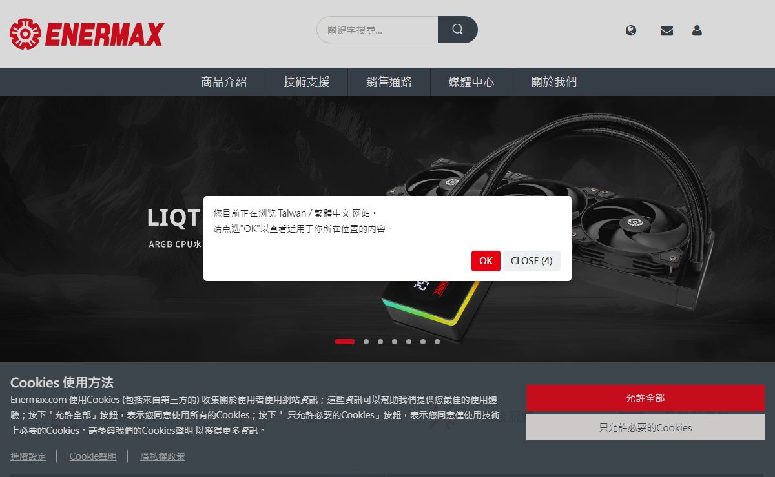Open the 隱私權政策 link
775x477 pixels.
(x=163, y=456)
